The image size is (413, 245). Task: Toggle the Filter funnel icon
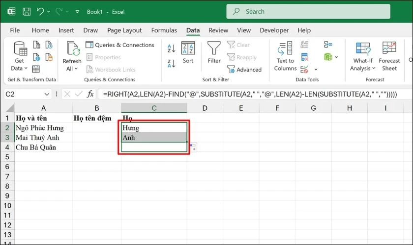point(214,53)
